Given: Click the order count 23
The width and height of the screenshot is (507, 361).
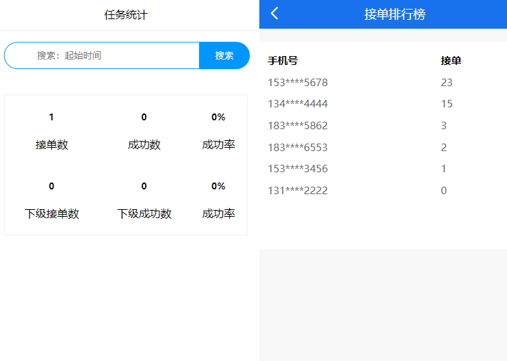Looking at the screenshot, I should [x=447, y=83].
